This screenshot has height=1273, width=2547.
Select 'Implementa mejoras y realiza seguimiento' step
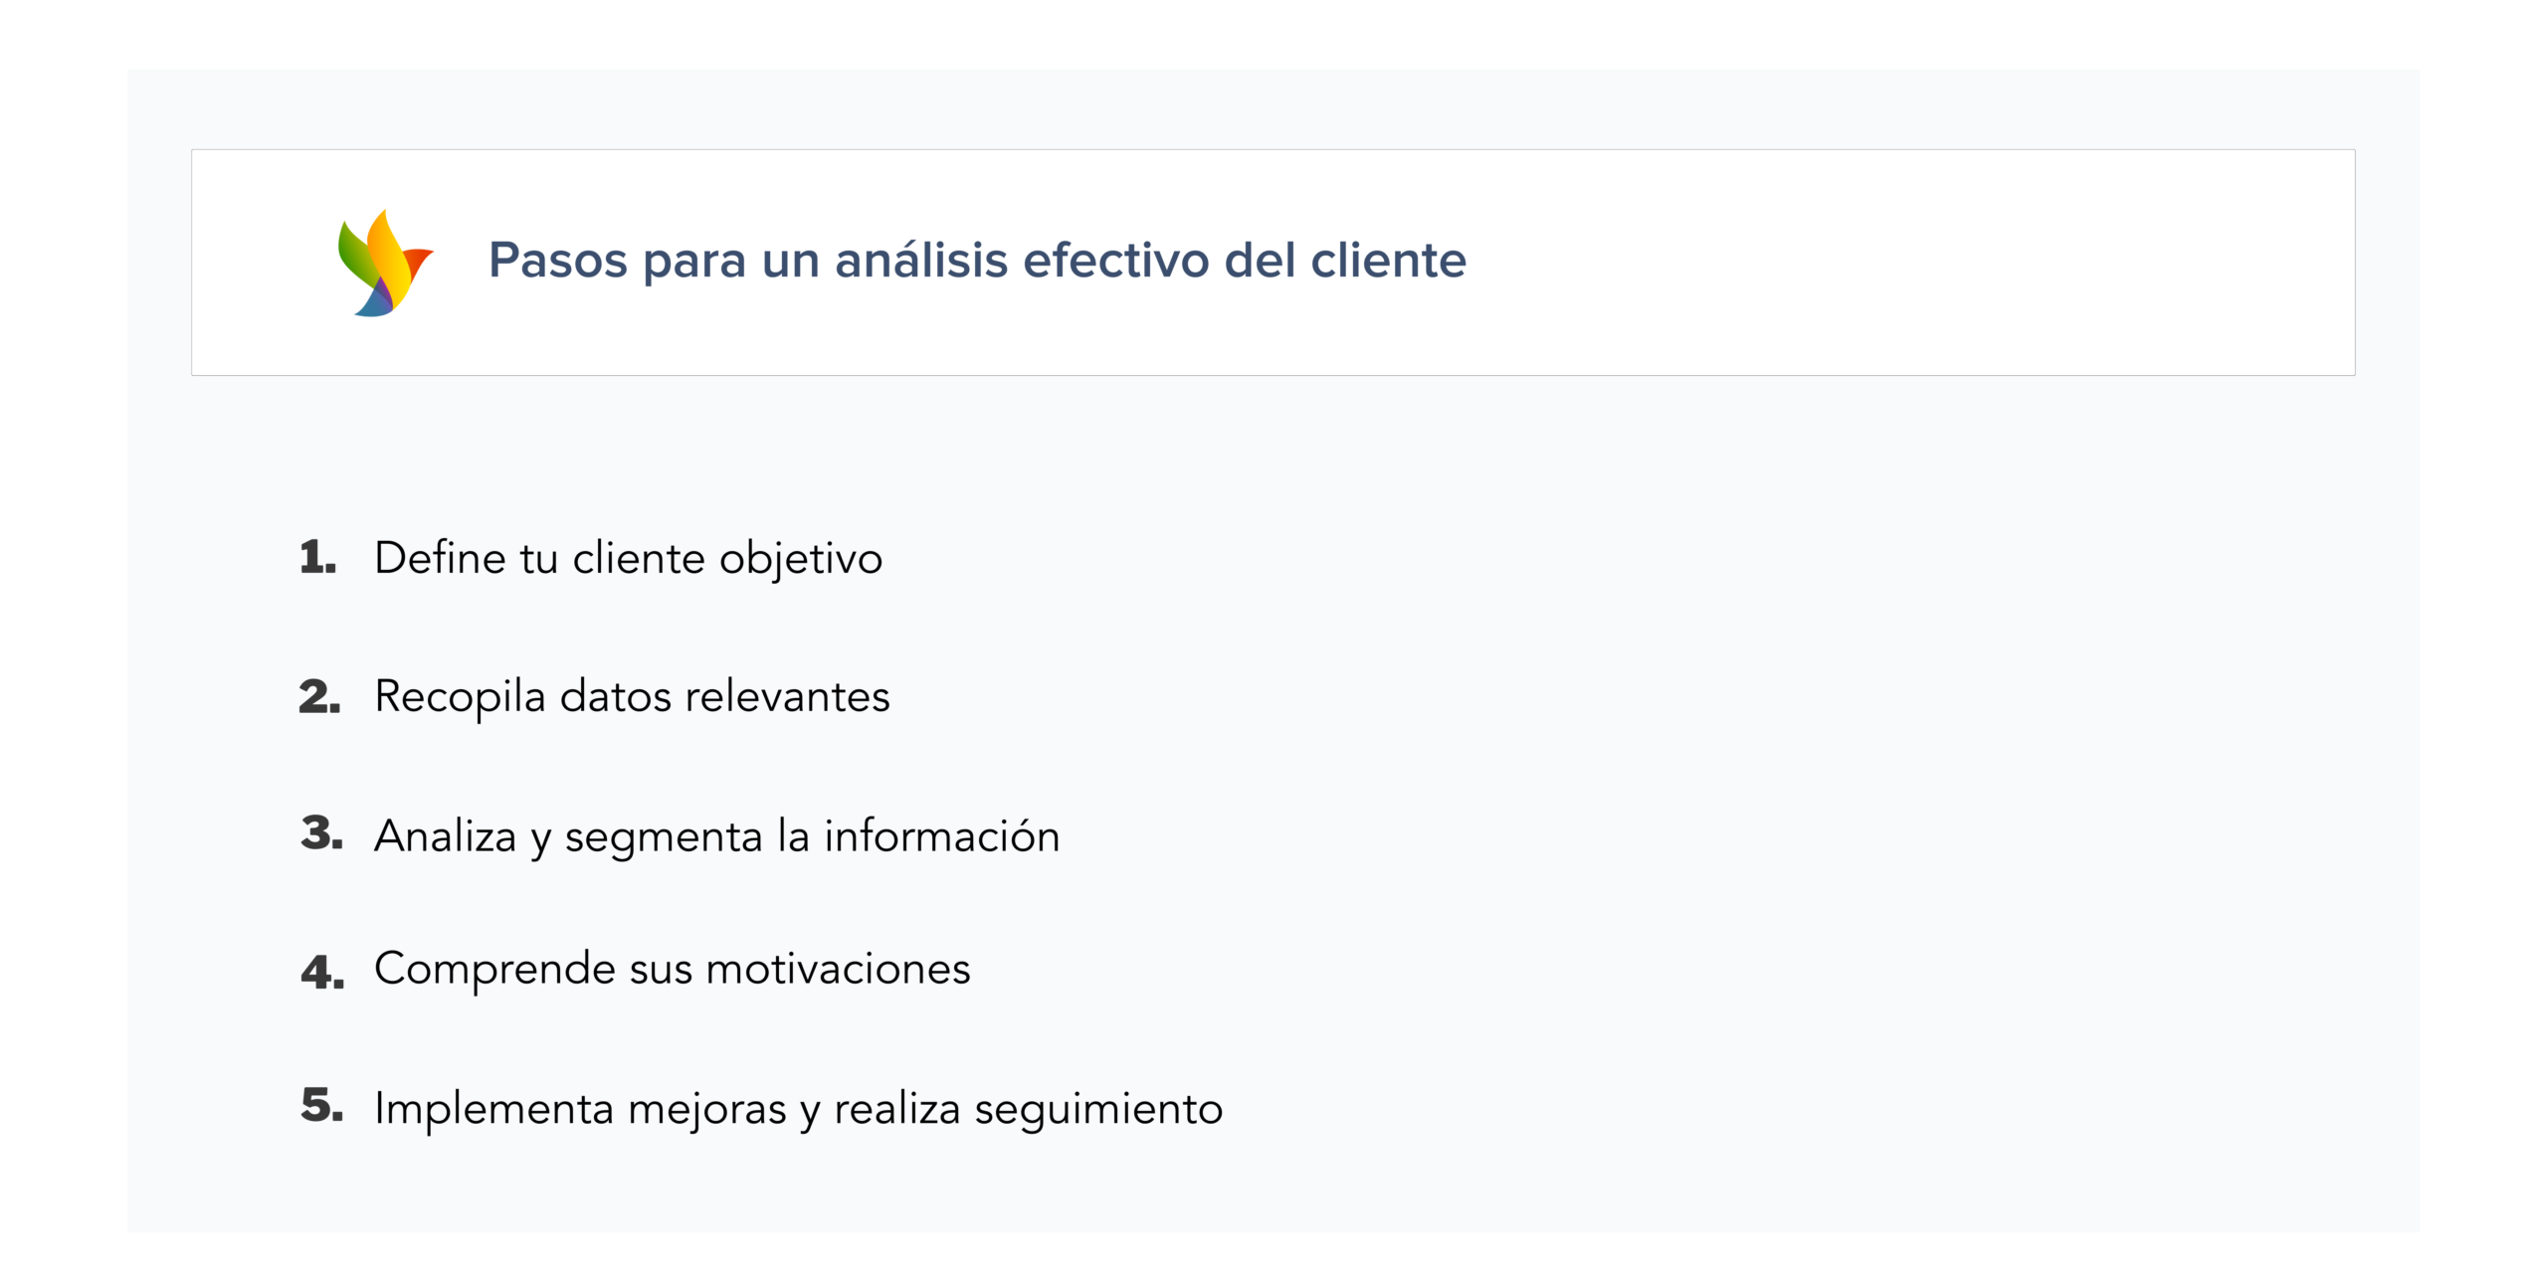[x=798, y=1108]
